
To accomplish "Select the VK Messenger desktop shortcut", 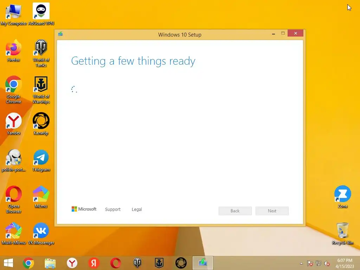I will point(41,233).
